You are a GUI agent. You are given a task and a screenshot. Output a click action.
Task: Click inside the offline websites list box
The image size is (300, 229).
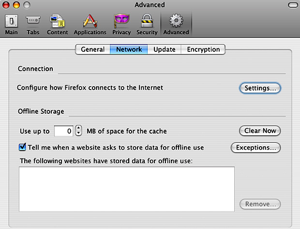[127, 189]
